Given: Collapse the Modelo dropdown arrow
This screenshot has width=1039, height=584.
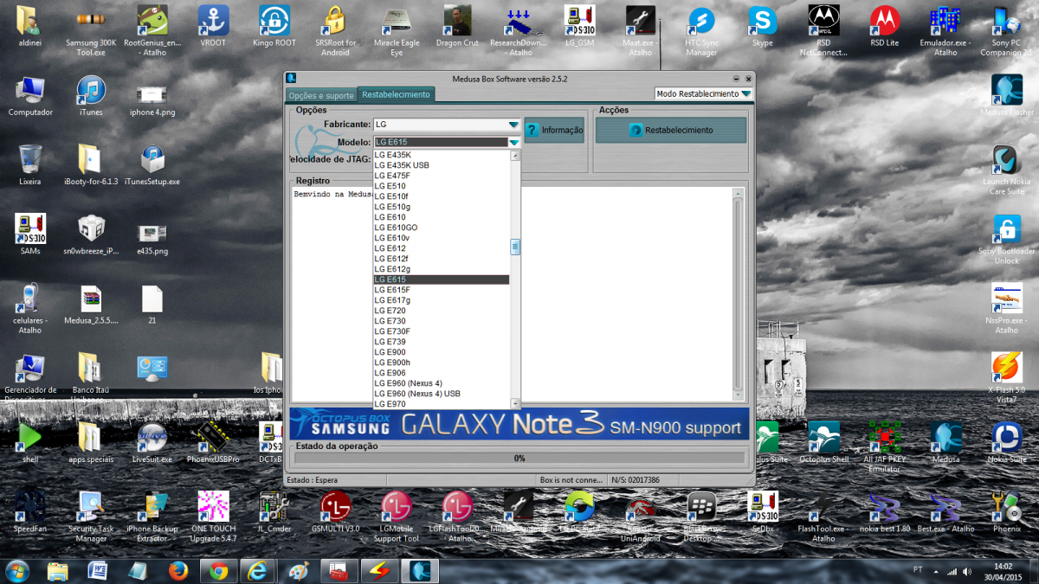Looking at the screenshot, I should tap(513, 142).
